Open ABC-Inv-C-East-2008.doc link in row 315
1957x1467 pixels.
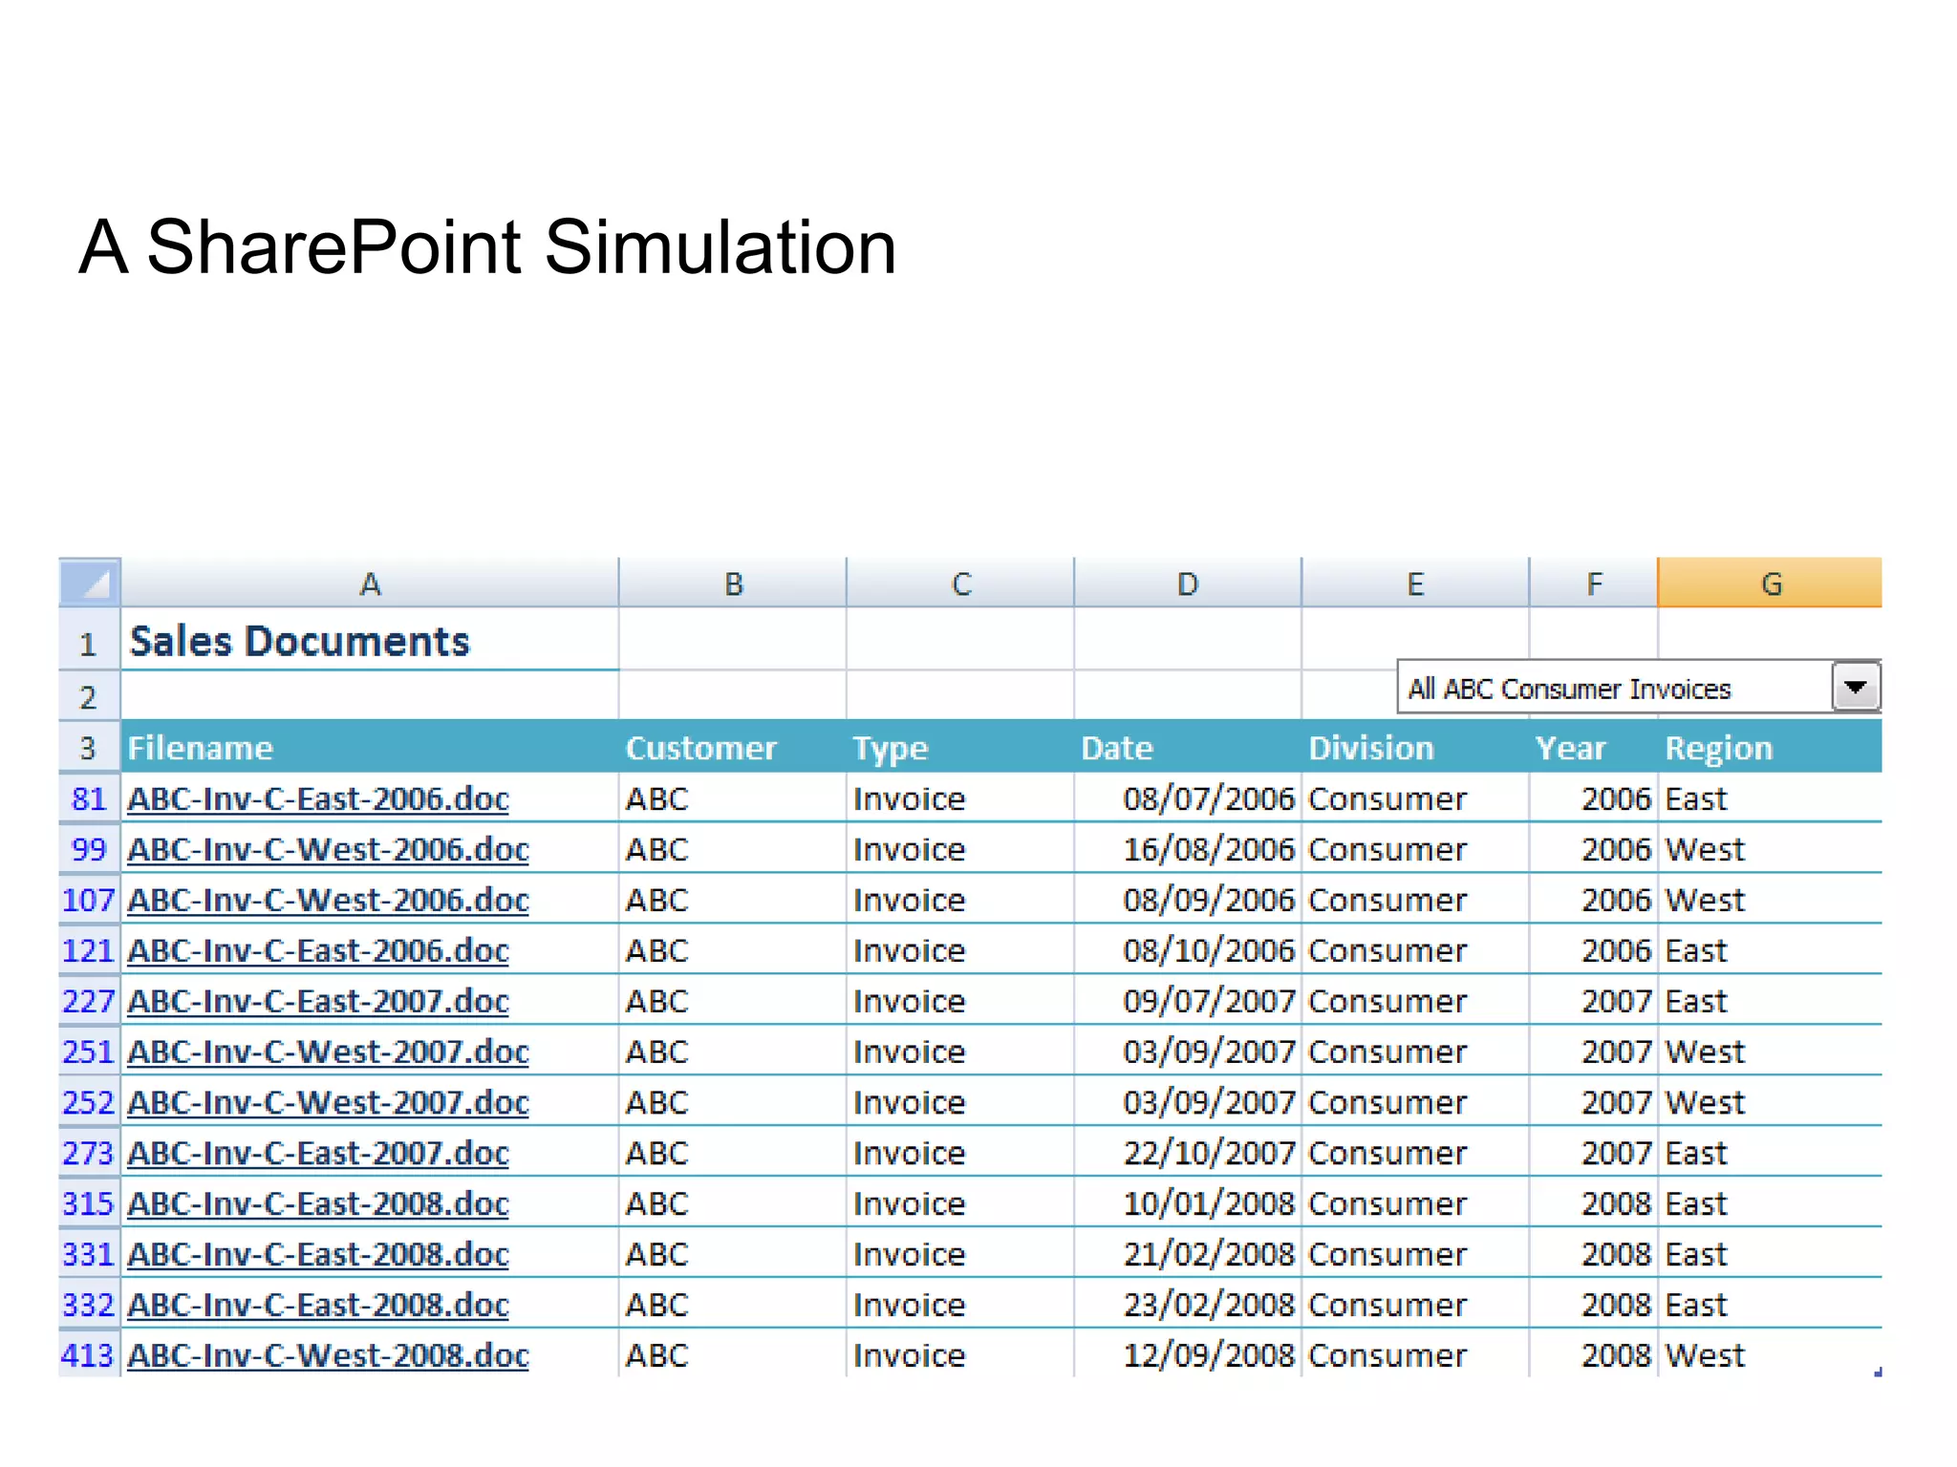318,1203
